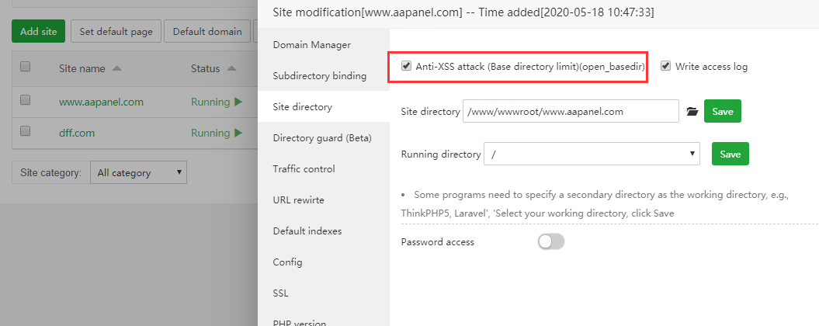Open folder browser icon for site directory
Screen dimensions: 819x326
pos(692,112)
